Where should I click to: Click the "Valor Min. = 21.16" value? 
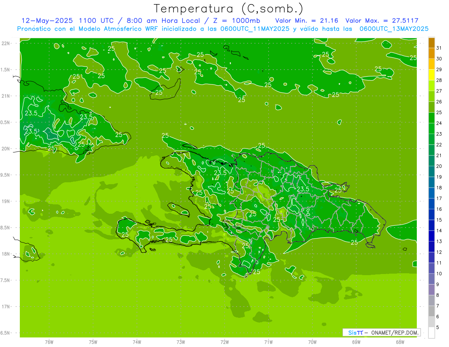tap(306, 21)
